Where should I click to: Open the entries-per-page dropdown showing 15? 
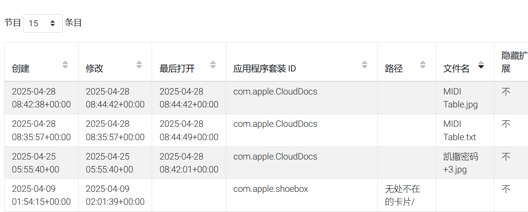(42, 23)
